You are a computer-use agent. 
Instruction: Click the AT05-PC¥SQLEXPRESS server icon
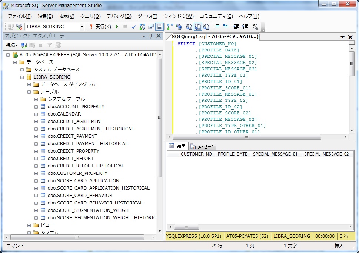pyautogui.click(x=15, y=55)
